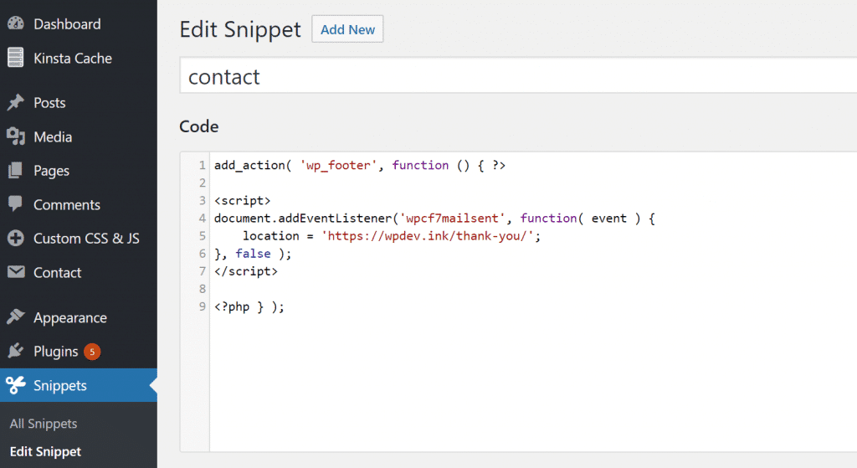Click the Comments speech bubble icon

pyautogui.click(x=15, y=204)
